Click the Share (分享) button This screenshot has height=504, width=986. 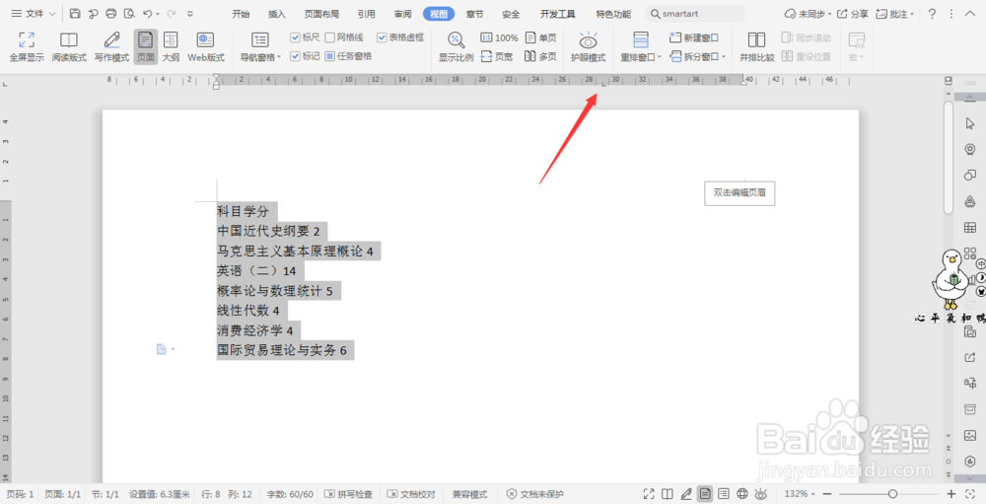click(853, 13)
